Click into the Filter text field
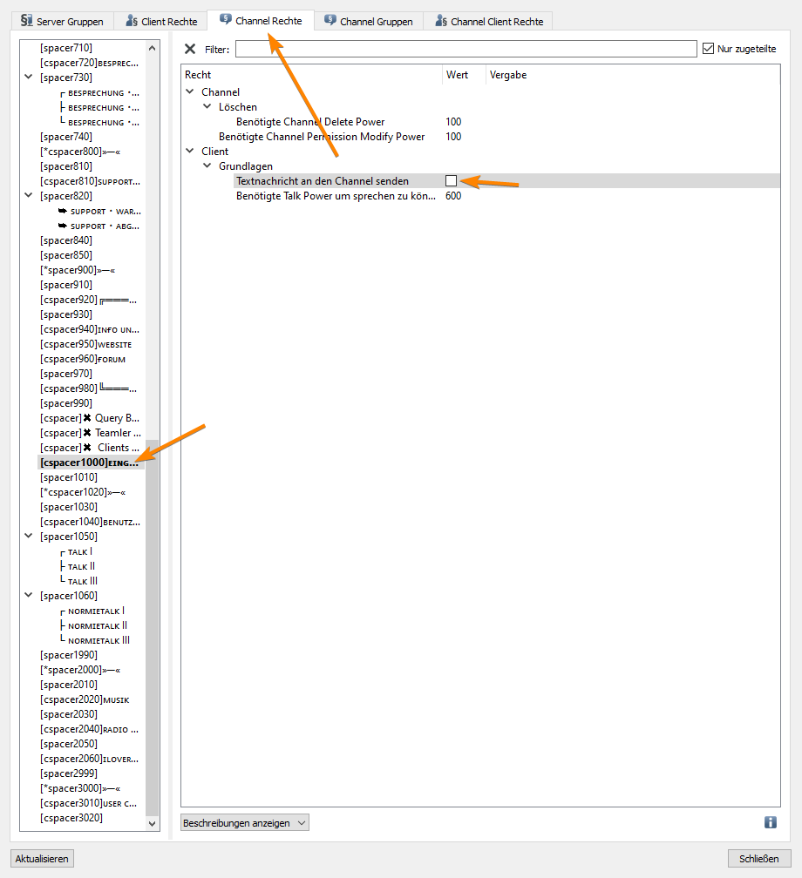The image size is (802, 878). click(466, 49)
